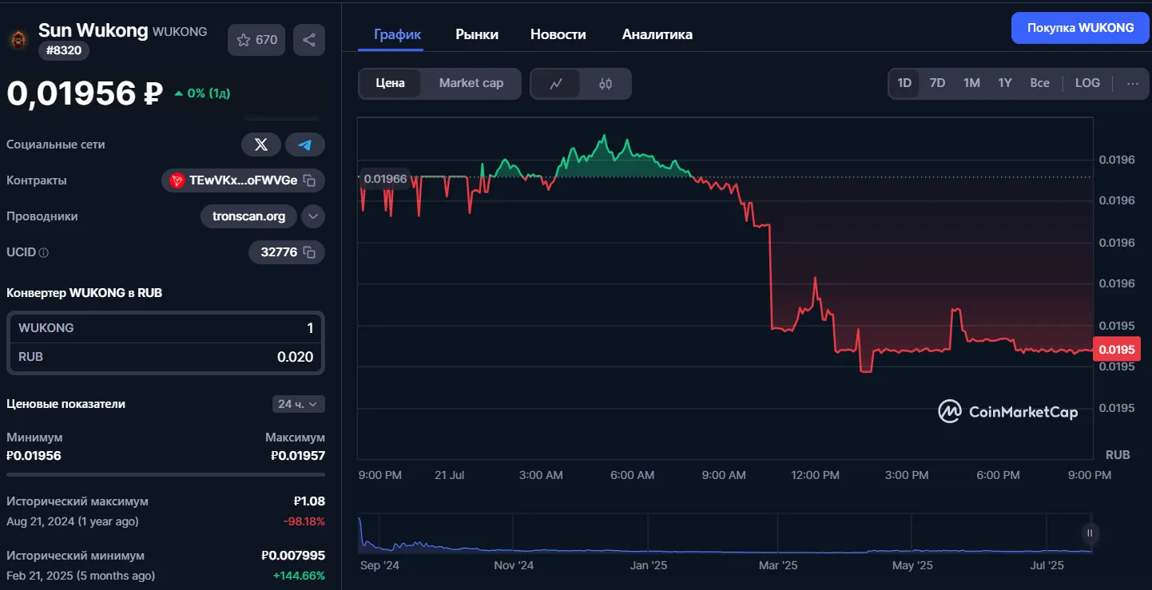Toggle chart to Market cap
The image size is (1152, 590).
[x=471, y=83]
